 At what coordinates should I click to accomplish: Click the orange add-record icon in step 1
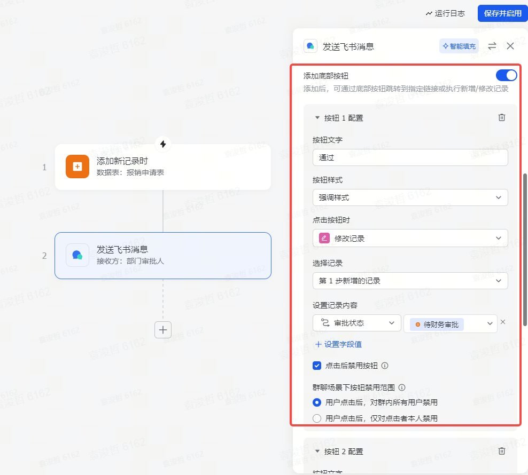[x=77, y=166]
